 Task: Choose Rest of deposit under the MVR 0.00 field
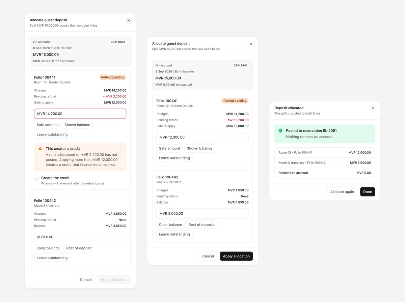click(x=79, y=248)
